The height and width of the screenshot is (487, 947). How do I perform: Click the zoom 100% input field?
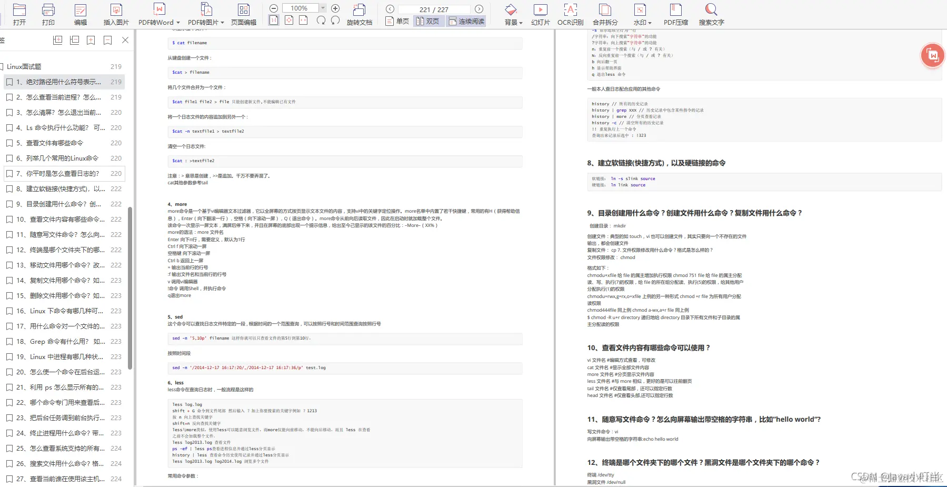tap(301, 8)
